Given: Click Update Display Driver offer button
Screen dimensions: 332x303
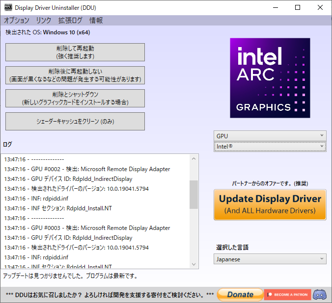Looking at the screenshot, I should coord(270,204).
